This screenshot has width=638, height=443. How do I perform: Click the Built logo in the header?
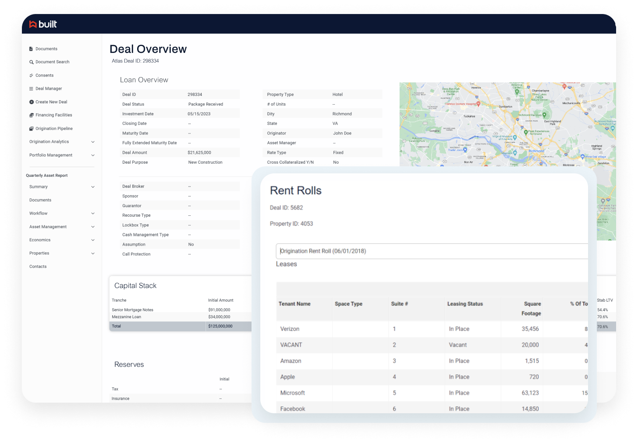(x=43, y=25)
